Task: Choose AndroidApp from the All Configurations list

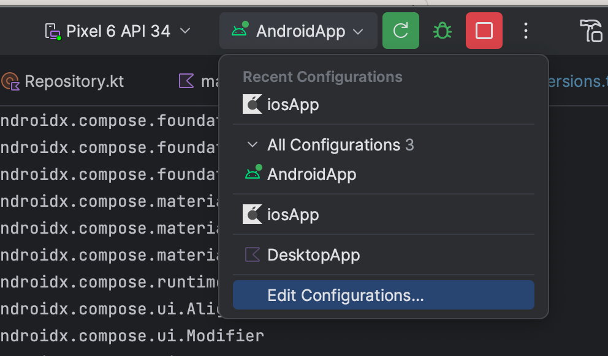Action: [311, 174]
